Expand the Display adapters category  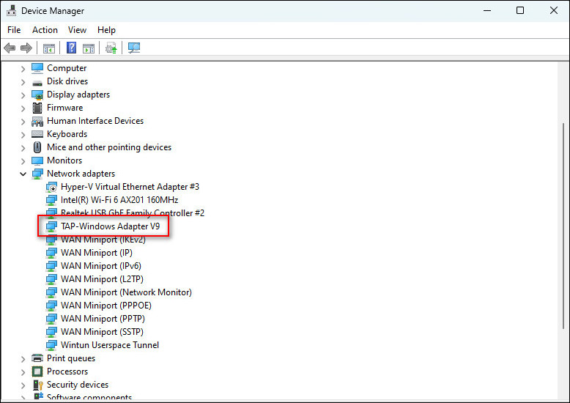coord(23,95)
